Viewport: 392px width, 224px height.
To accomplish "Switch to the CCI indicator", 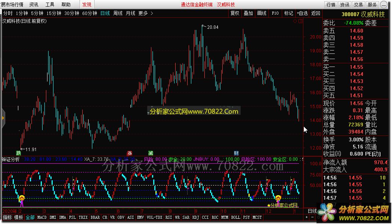I will coord(205,217).
